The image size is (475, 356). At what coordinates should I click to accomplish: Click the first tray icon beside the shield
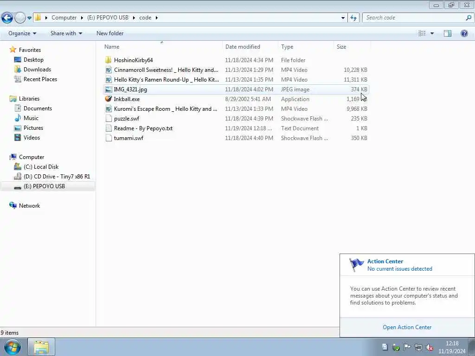pos(385,347)
